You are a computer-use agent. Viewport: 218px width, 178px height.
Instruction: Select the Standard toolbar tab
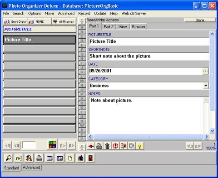(x=11, y=168)
